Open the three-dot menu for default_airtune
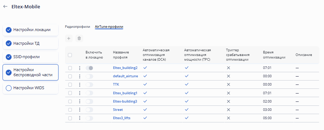Screen dimensions: 324x130 click(x=79, y=76)
